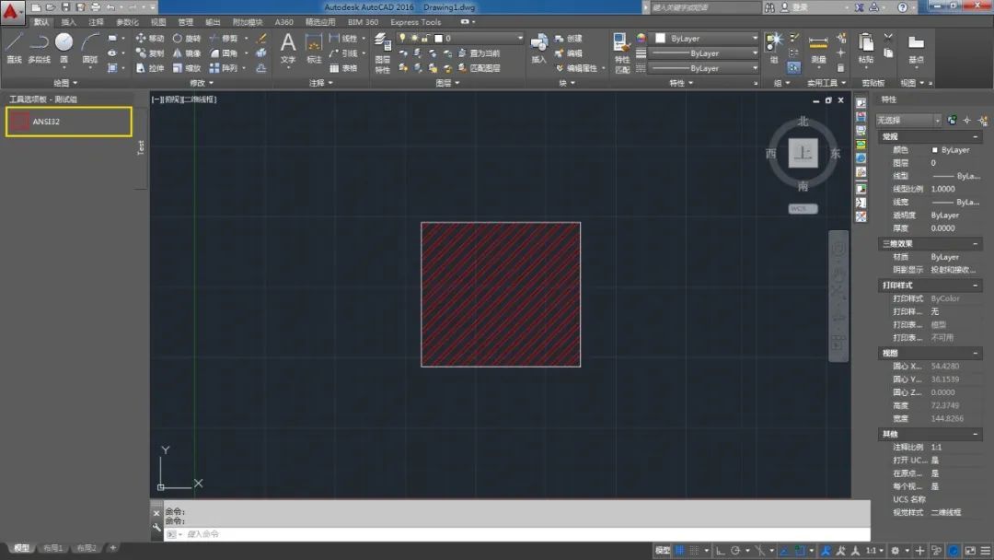
Task: Toggle Ortho mode in the status bar
Action: tap(721, 551)
